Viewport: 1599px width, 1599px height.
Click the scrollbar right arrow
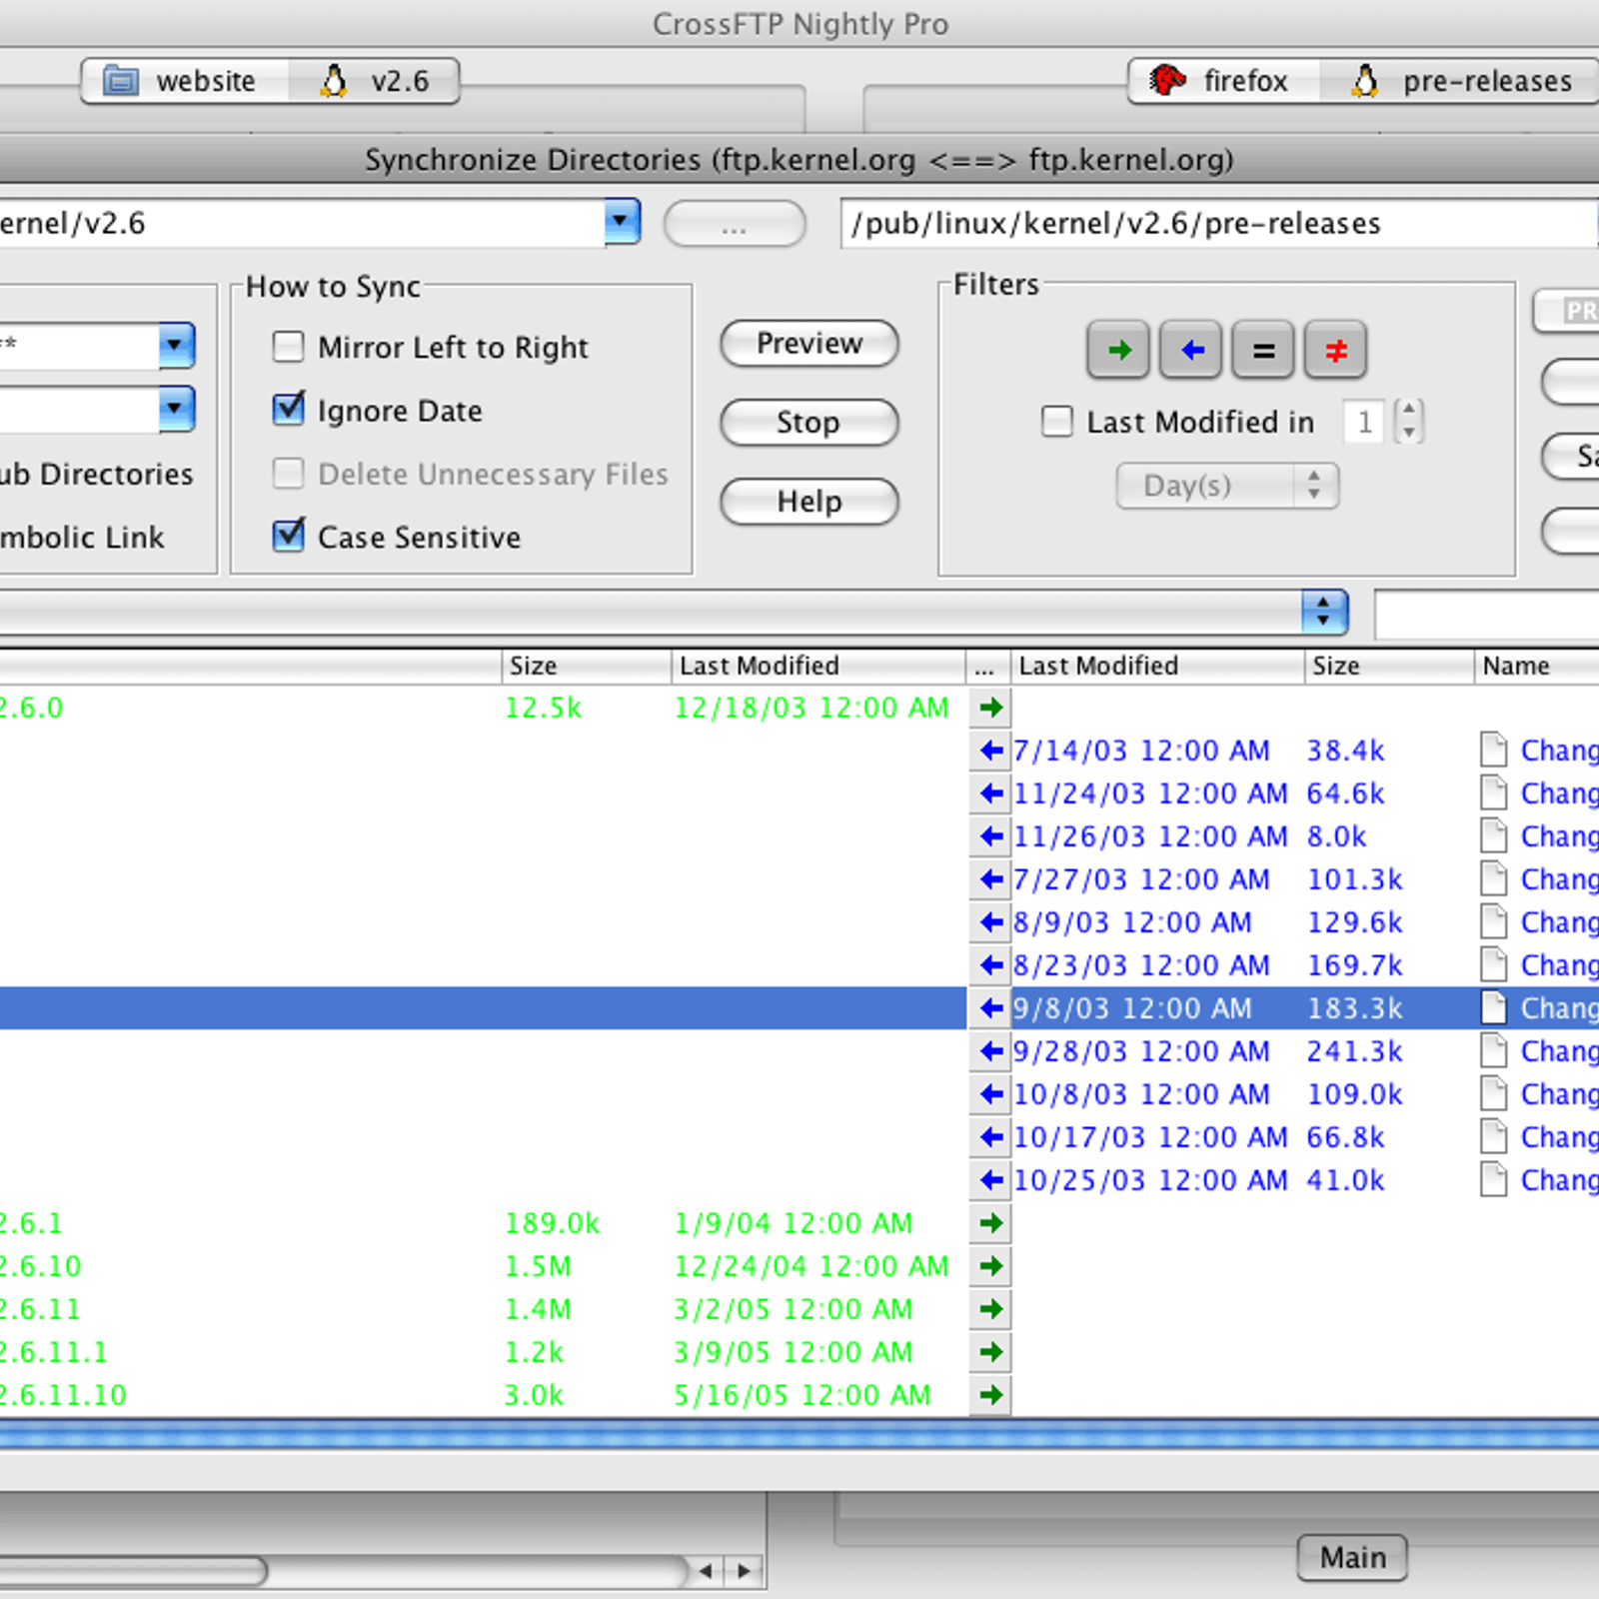[744, 1571]
